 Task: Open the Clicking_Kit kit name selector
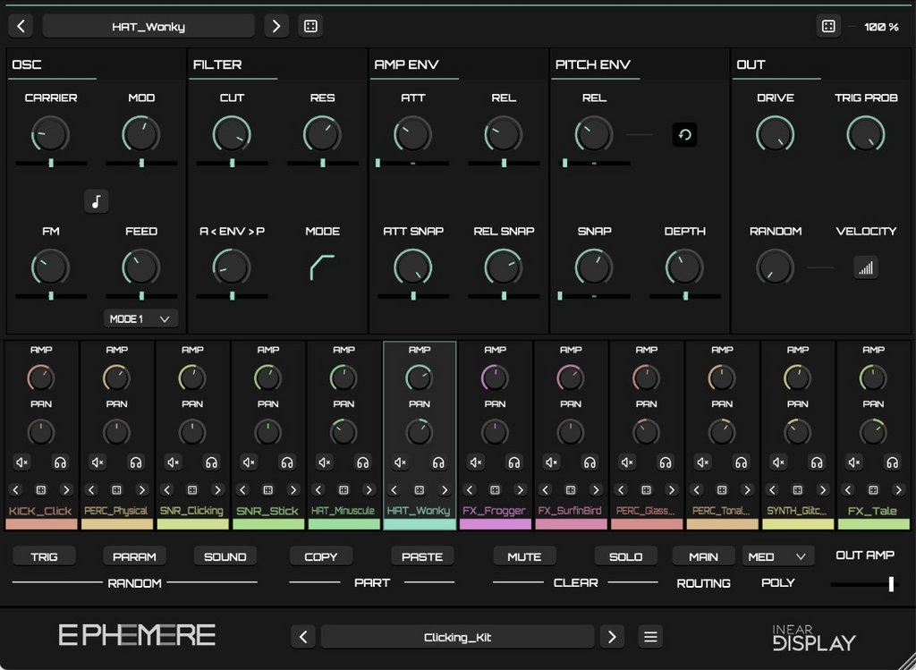(x=457, y=637)
